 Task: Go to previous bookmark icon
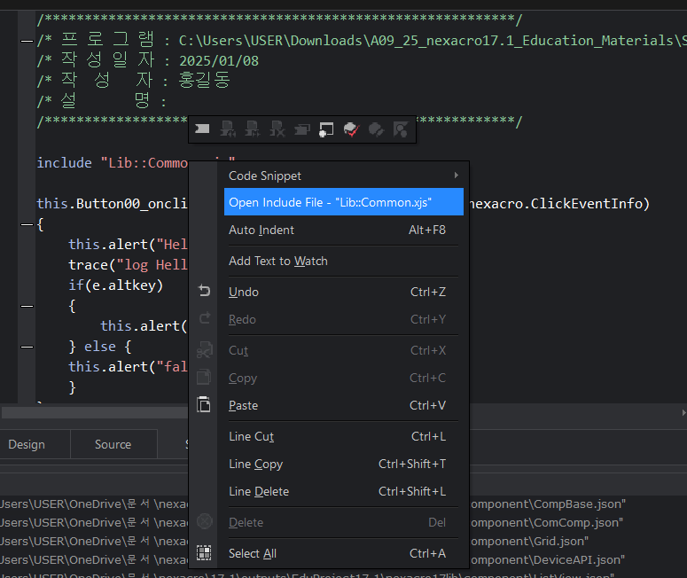tap(228, 129)
